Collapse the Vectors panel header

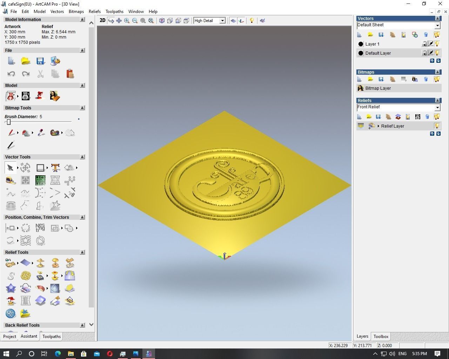[437, 18]
